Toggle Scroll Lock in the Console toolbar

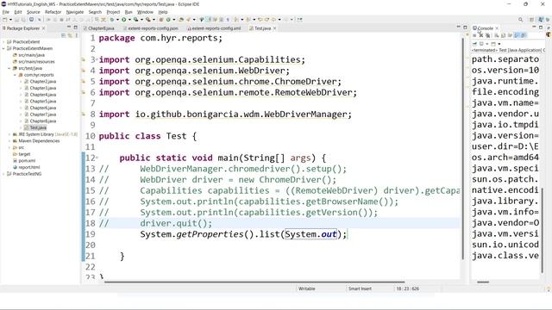coord(503,35)
